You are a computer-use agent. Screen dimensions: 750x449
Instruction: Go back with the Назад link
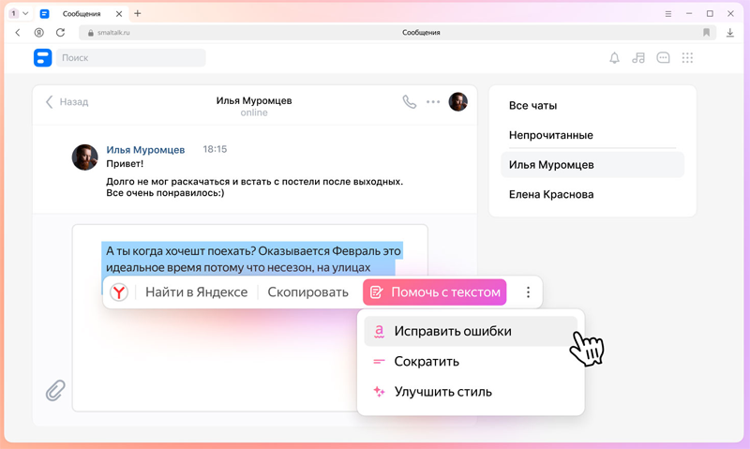coord(67,101)
